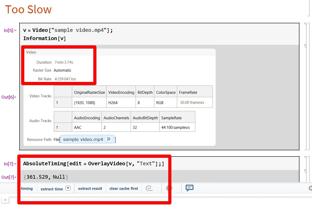312x212 pixels.
Task: Select the Out[7]= cell label
Action: 9,177
